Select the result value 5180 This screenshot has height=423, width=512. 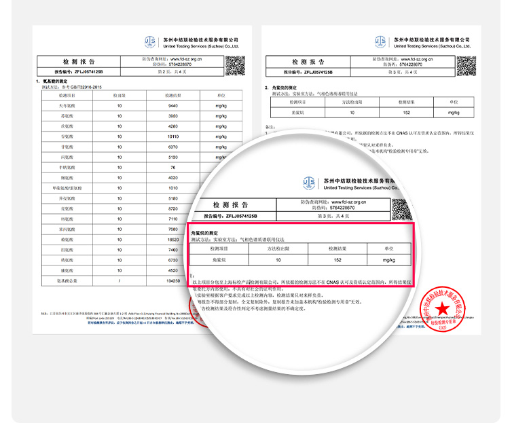tap(173, 198)
